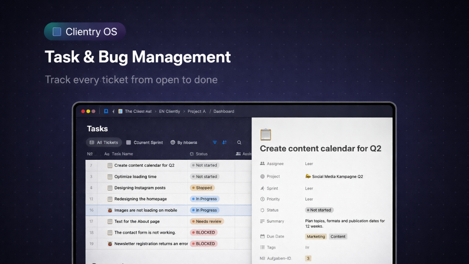Click the Aufgaben-ID value 3
The width and height of the screenshot is (469, 264).
pos(308,258)
